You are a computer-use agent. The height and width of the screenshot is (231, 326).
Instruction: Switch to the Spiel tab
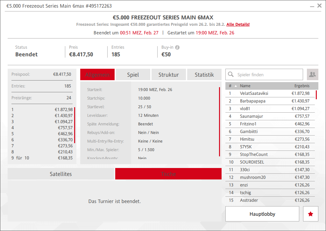point(133,74)
